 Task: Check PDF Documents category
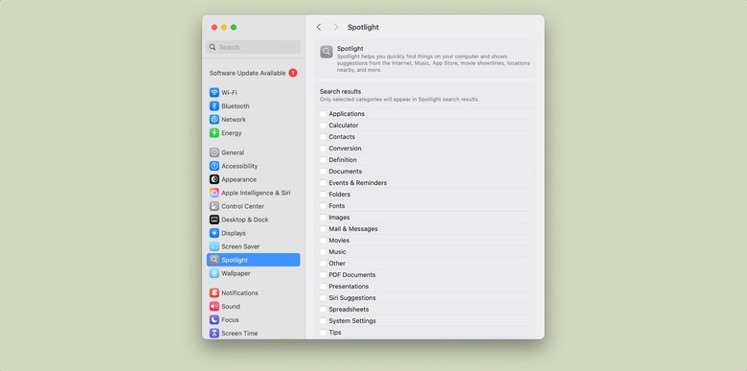pos(323,275)
